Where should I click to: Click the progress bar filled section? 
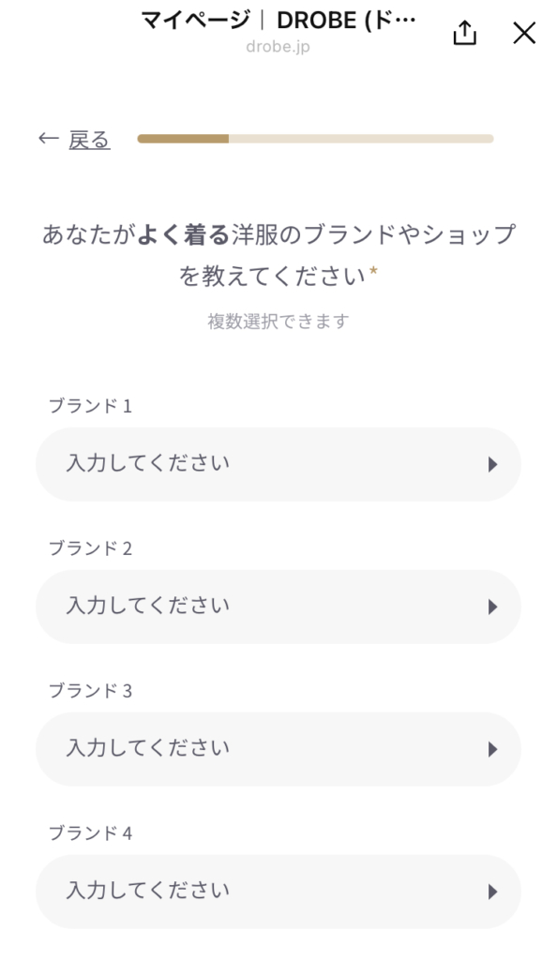(183, 139)
